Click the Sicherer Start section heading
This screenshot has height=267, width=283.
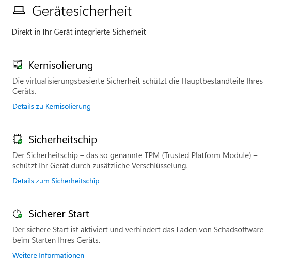point(59,214)
